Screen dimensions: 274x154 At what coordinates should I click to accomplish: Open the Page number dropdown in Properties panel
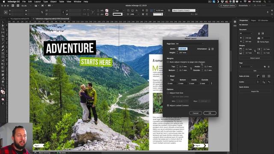(x=246, y=67)
